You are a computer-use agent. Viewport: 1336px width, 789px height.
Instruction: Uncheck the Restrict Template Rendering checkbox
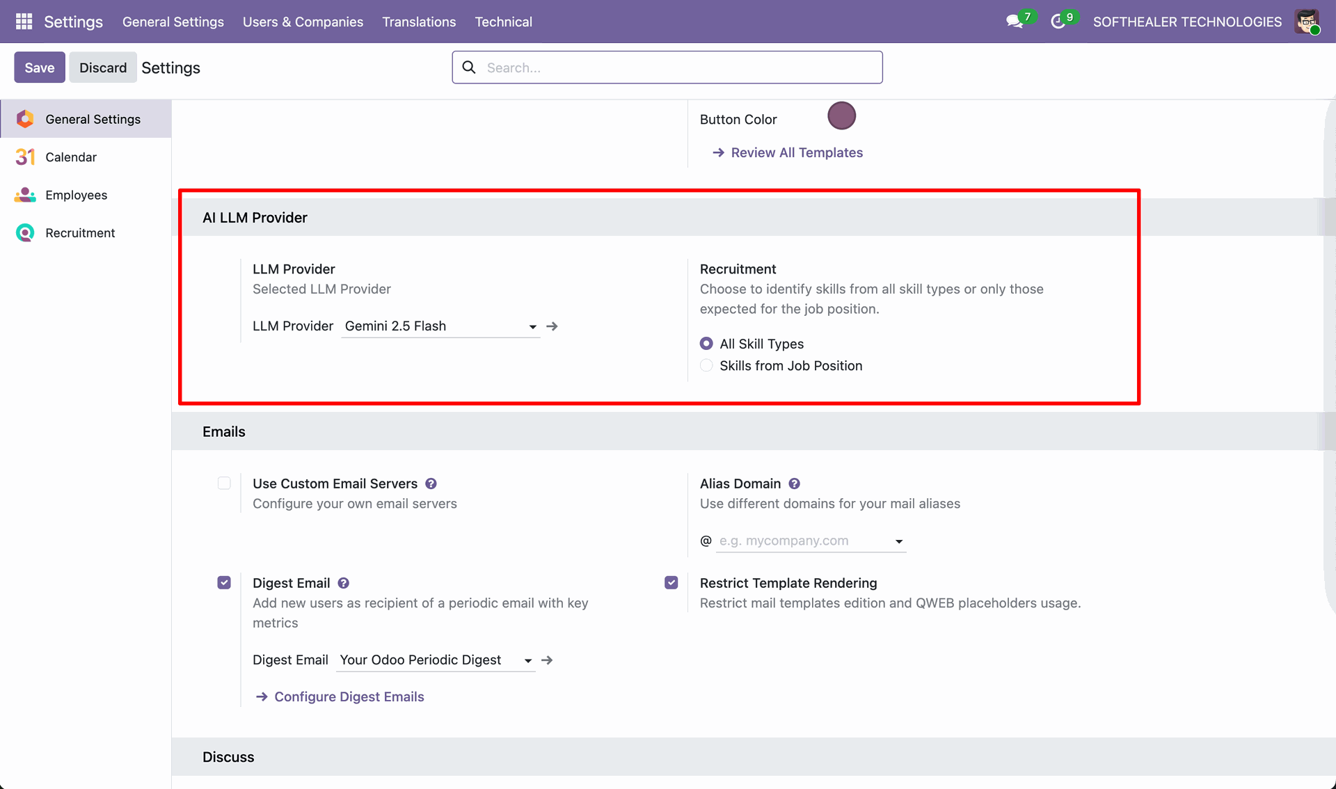pyautogui.click(x=671, y=583)
